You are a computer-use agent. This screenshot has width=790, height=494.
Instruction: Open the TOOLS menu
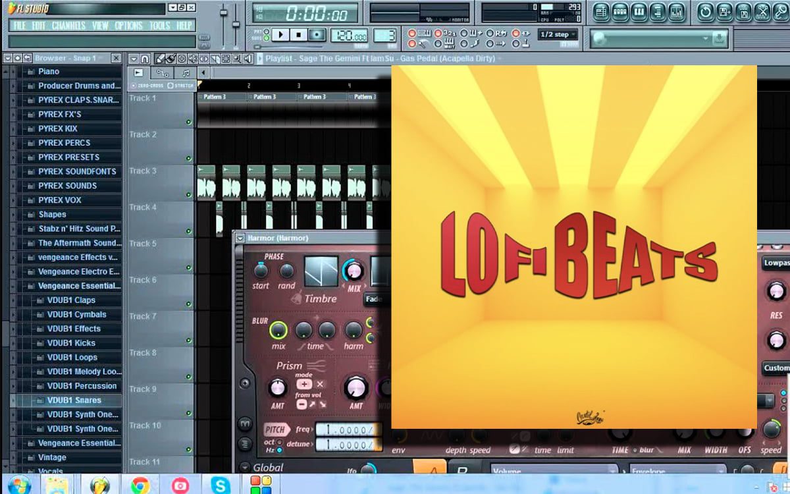coord(159,26)
